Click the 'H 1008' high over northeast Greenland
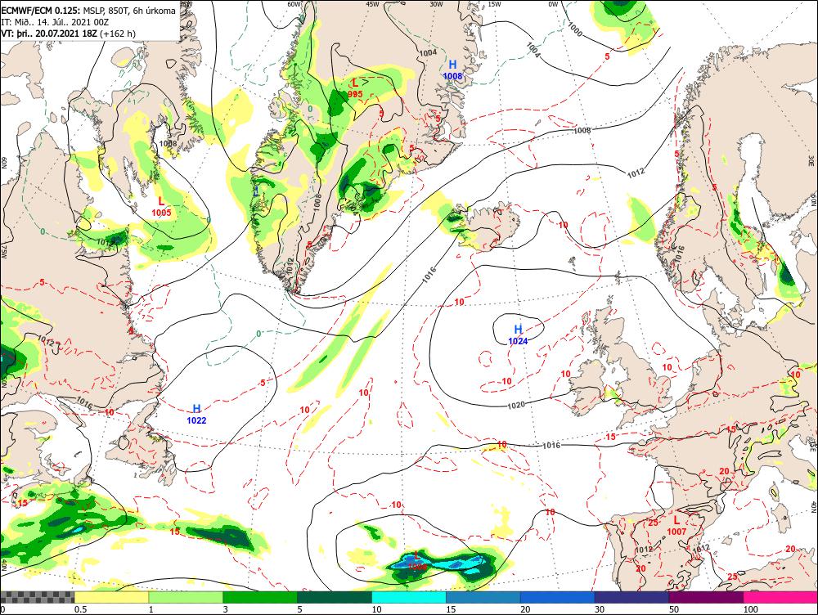 [x=452, y=70]
